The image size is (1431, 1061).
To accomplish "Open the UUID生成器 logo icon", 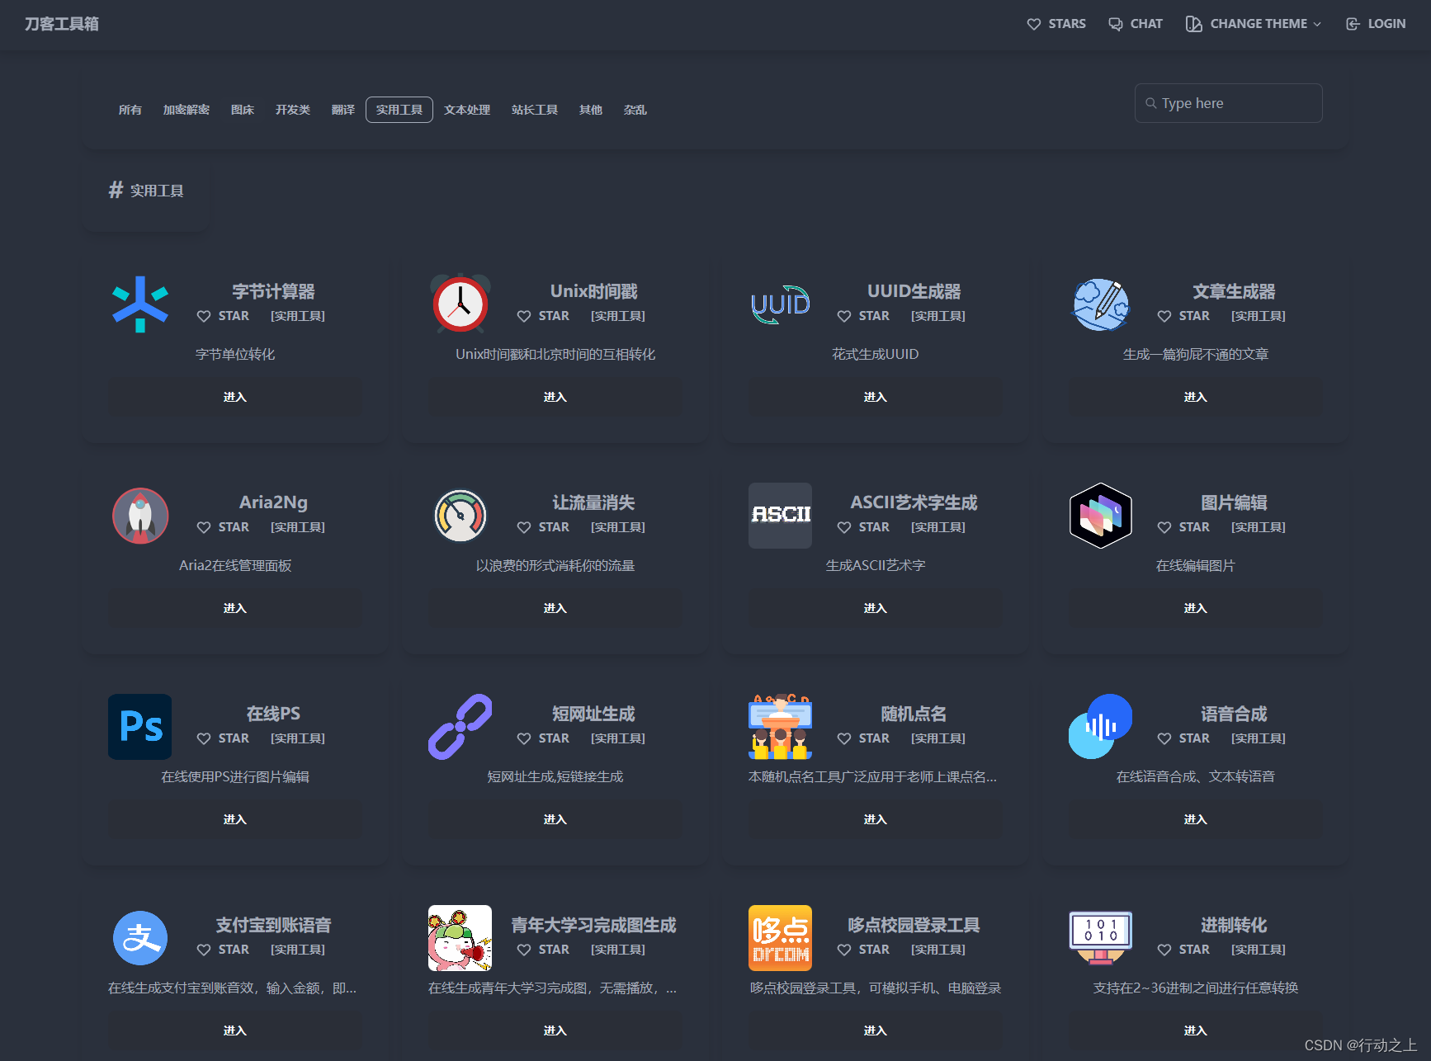I will pos(780,304).
